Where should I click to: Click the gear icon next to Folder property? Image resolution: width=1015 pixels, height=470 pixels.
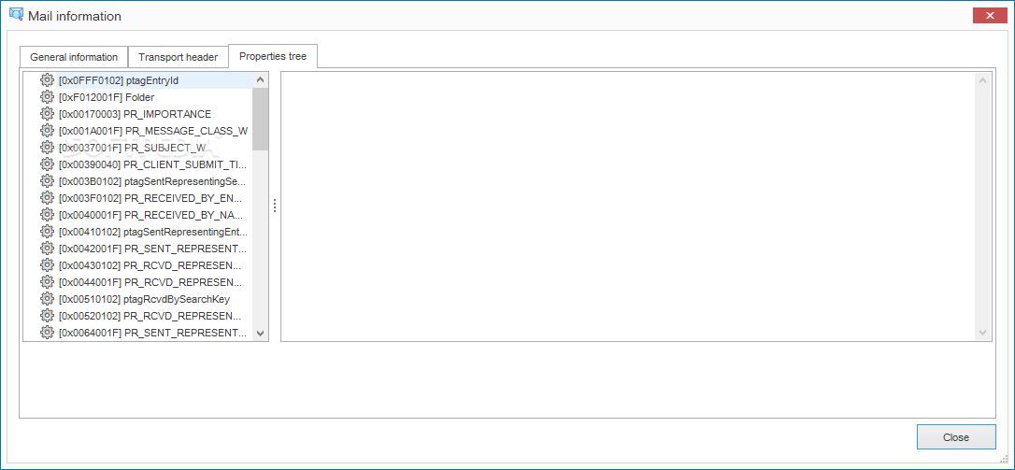tap(47, 97)
